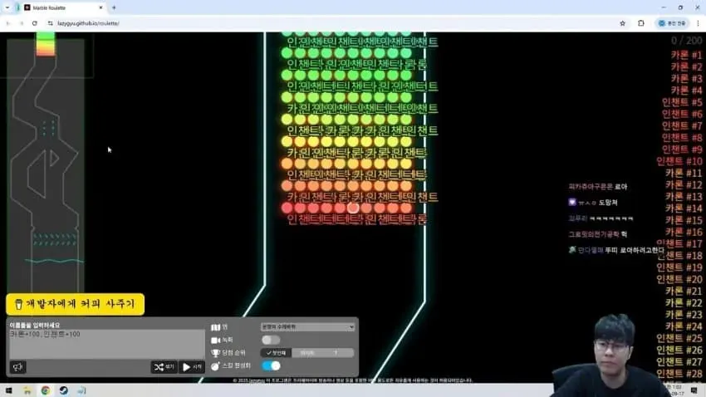Image resolution: width=706 pixels, height=397 pixels.
Task: Click the address bar with lazygyu.github.io/roulette
Action: pos(333,23)
